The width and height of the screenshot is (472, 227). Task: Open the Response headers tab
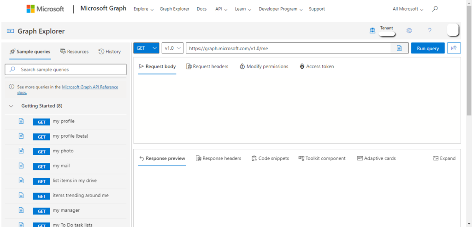[x=218, y=158]
